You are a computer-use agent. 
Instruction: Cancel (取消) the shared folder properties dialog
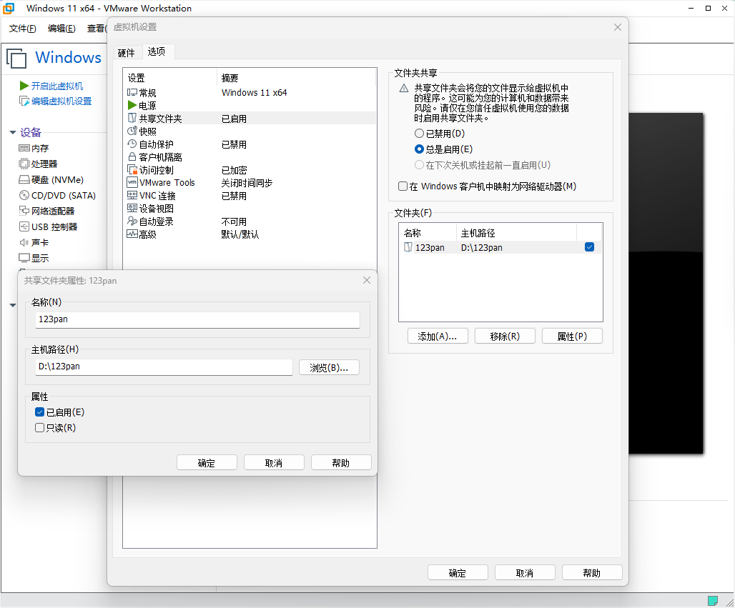click(x=274, y=463)
